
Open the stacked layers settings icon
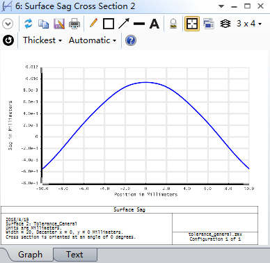point(225,24)
